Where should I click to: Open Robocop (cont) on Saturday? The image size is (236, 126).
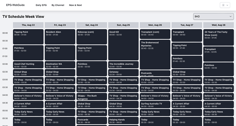click(x=92, y=37)
